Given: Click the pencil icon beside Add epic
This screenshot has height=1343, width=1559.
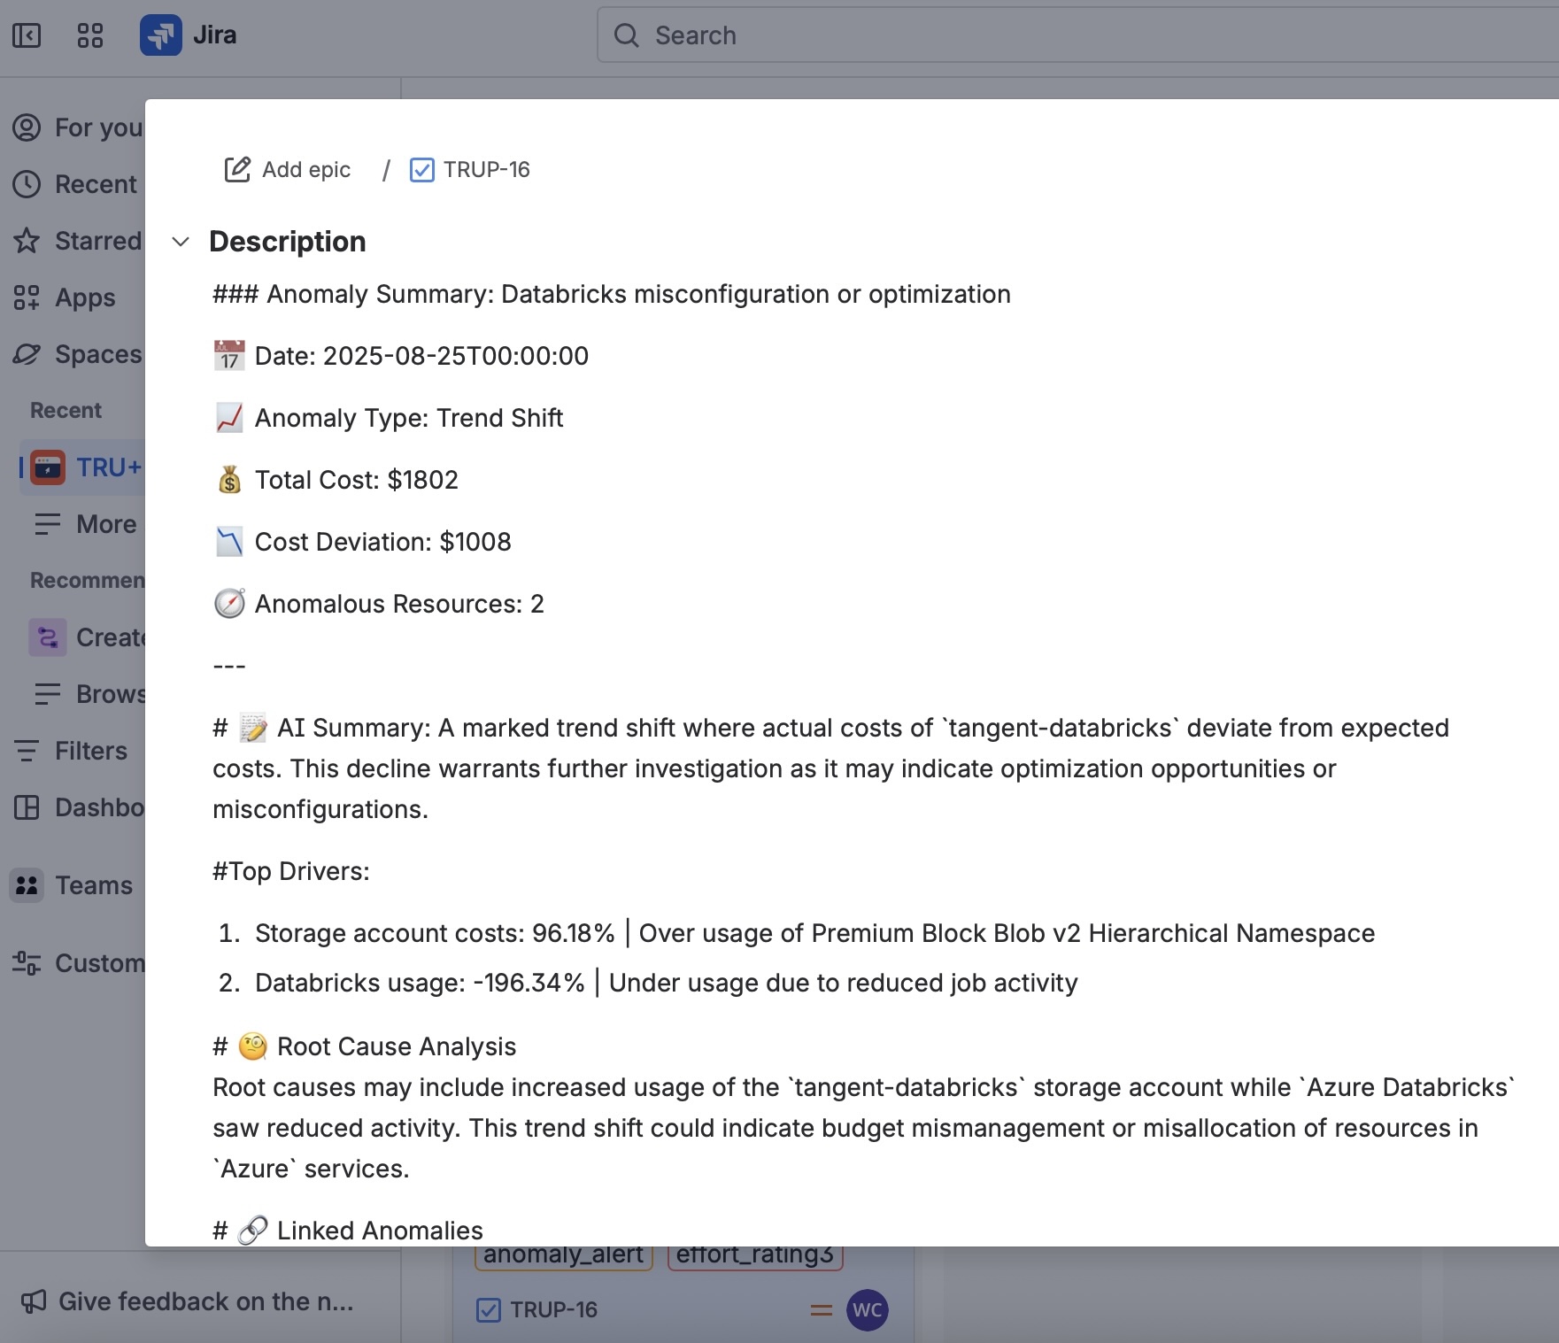Looking at the screenshot, I should click(x=237, y=169).
